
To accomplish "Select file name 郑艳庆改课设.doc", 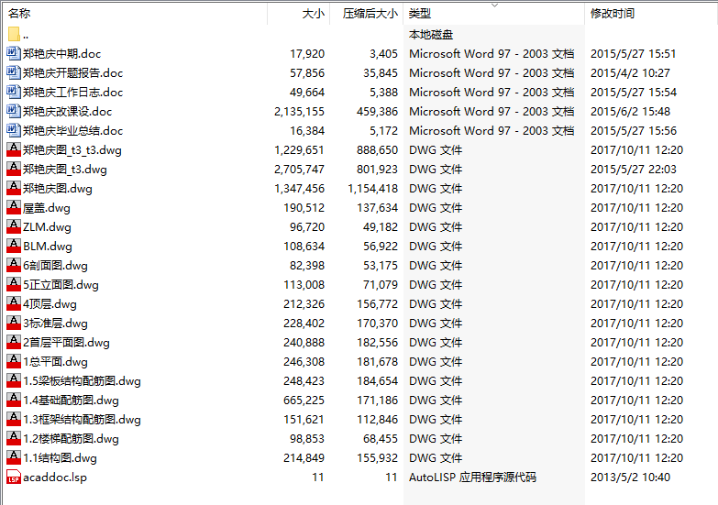I will (67, 112).
